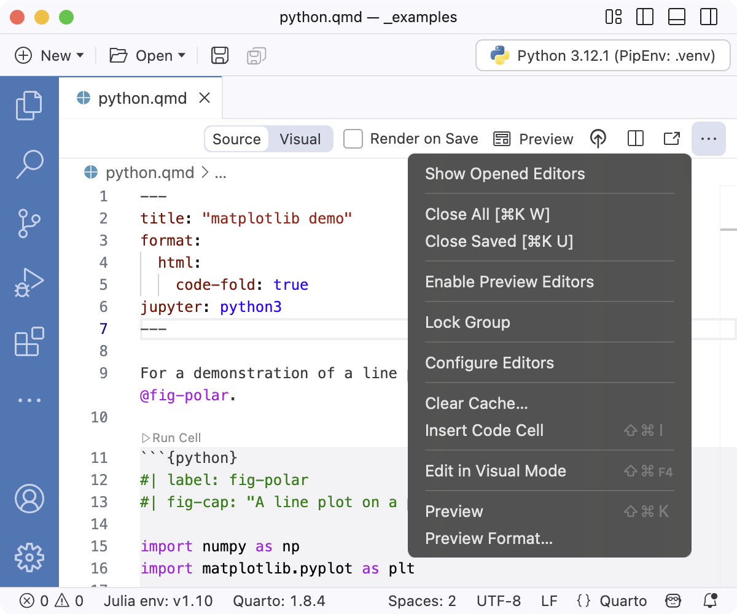Viewport: 737px width, 614px height.
Task: Open the Run and Debug panel
Action: pos(29,282)
